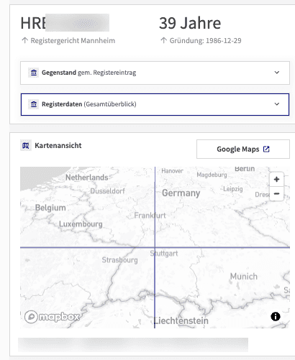Click the chevron in Registerdaten row
The height and width of the screenshot is (360, 295).
tap(277, 104)
